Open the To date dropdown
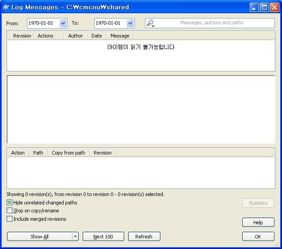The height and width of the screenshot is (249, 282). pos(130,23)
